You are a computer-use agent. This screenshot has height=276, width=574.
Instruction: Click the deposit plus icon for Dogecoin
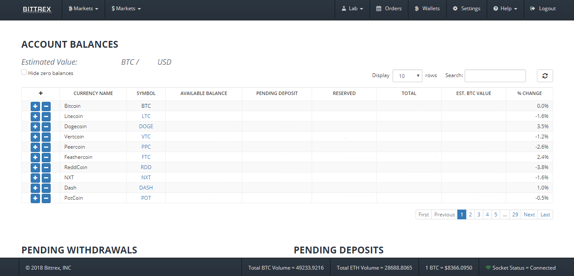coord(35,126)
